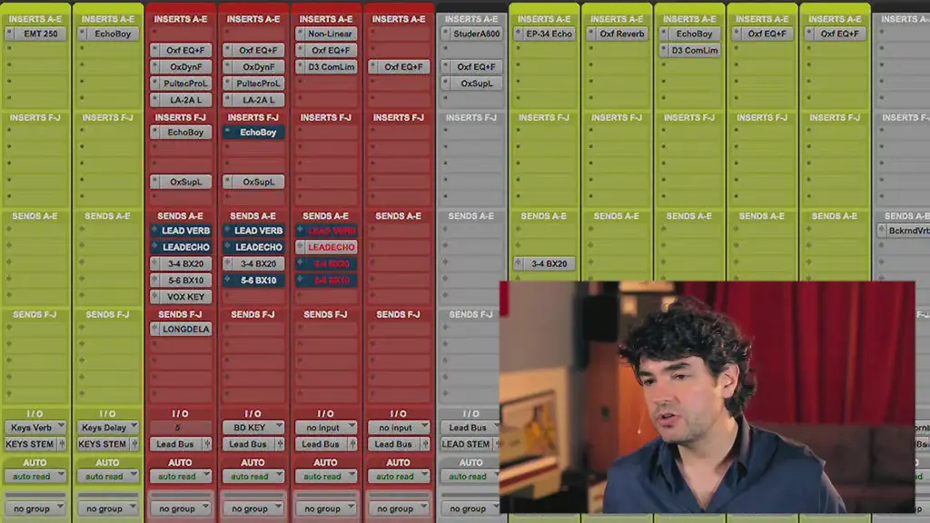Viewport: 930px width, 523px height.
Task: Open OxSupL insert on StuderA800 track
Action: 476,83
